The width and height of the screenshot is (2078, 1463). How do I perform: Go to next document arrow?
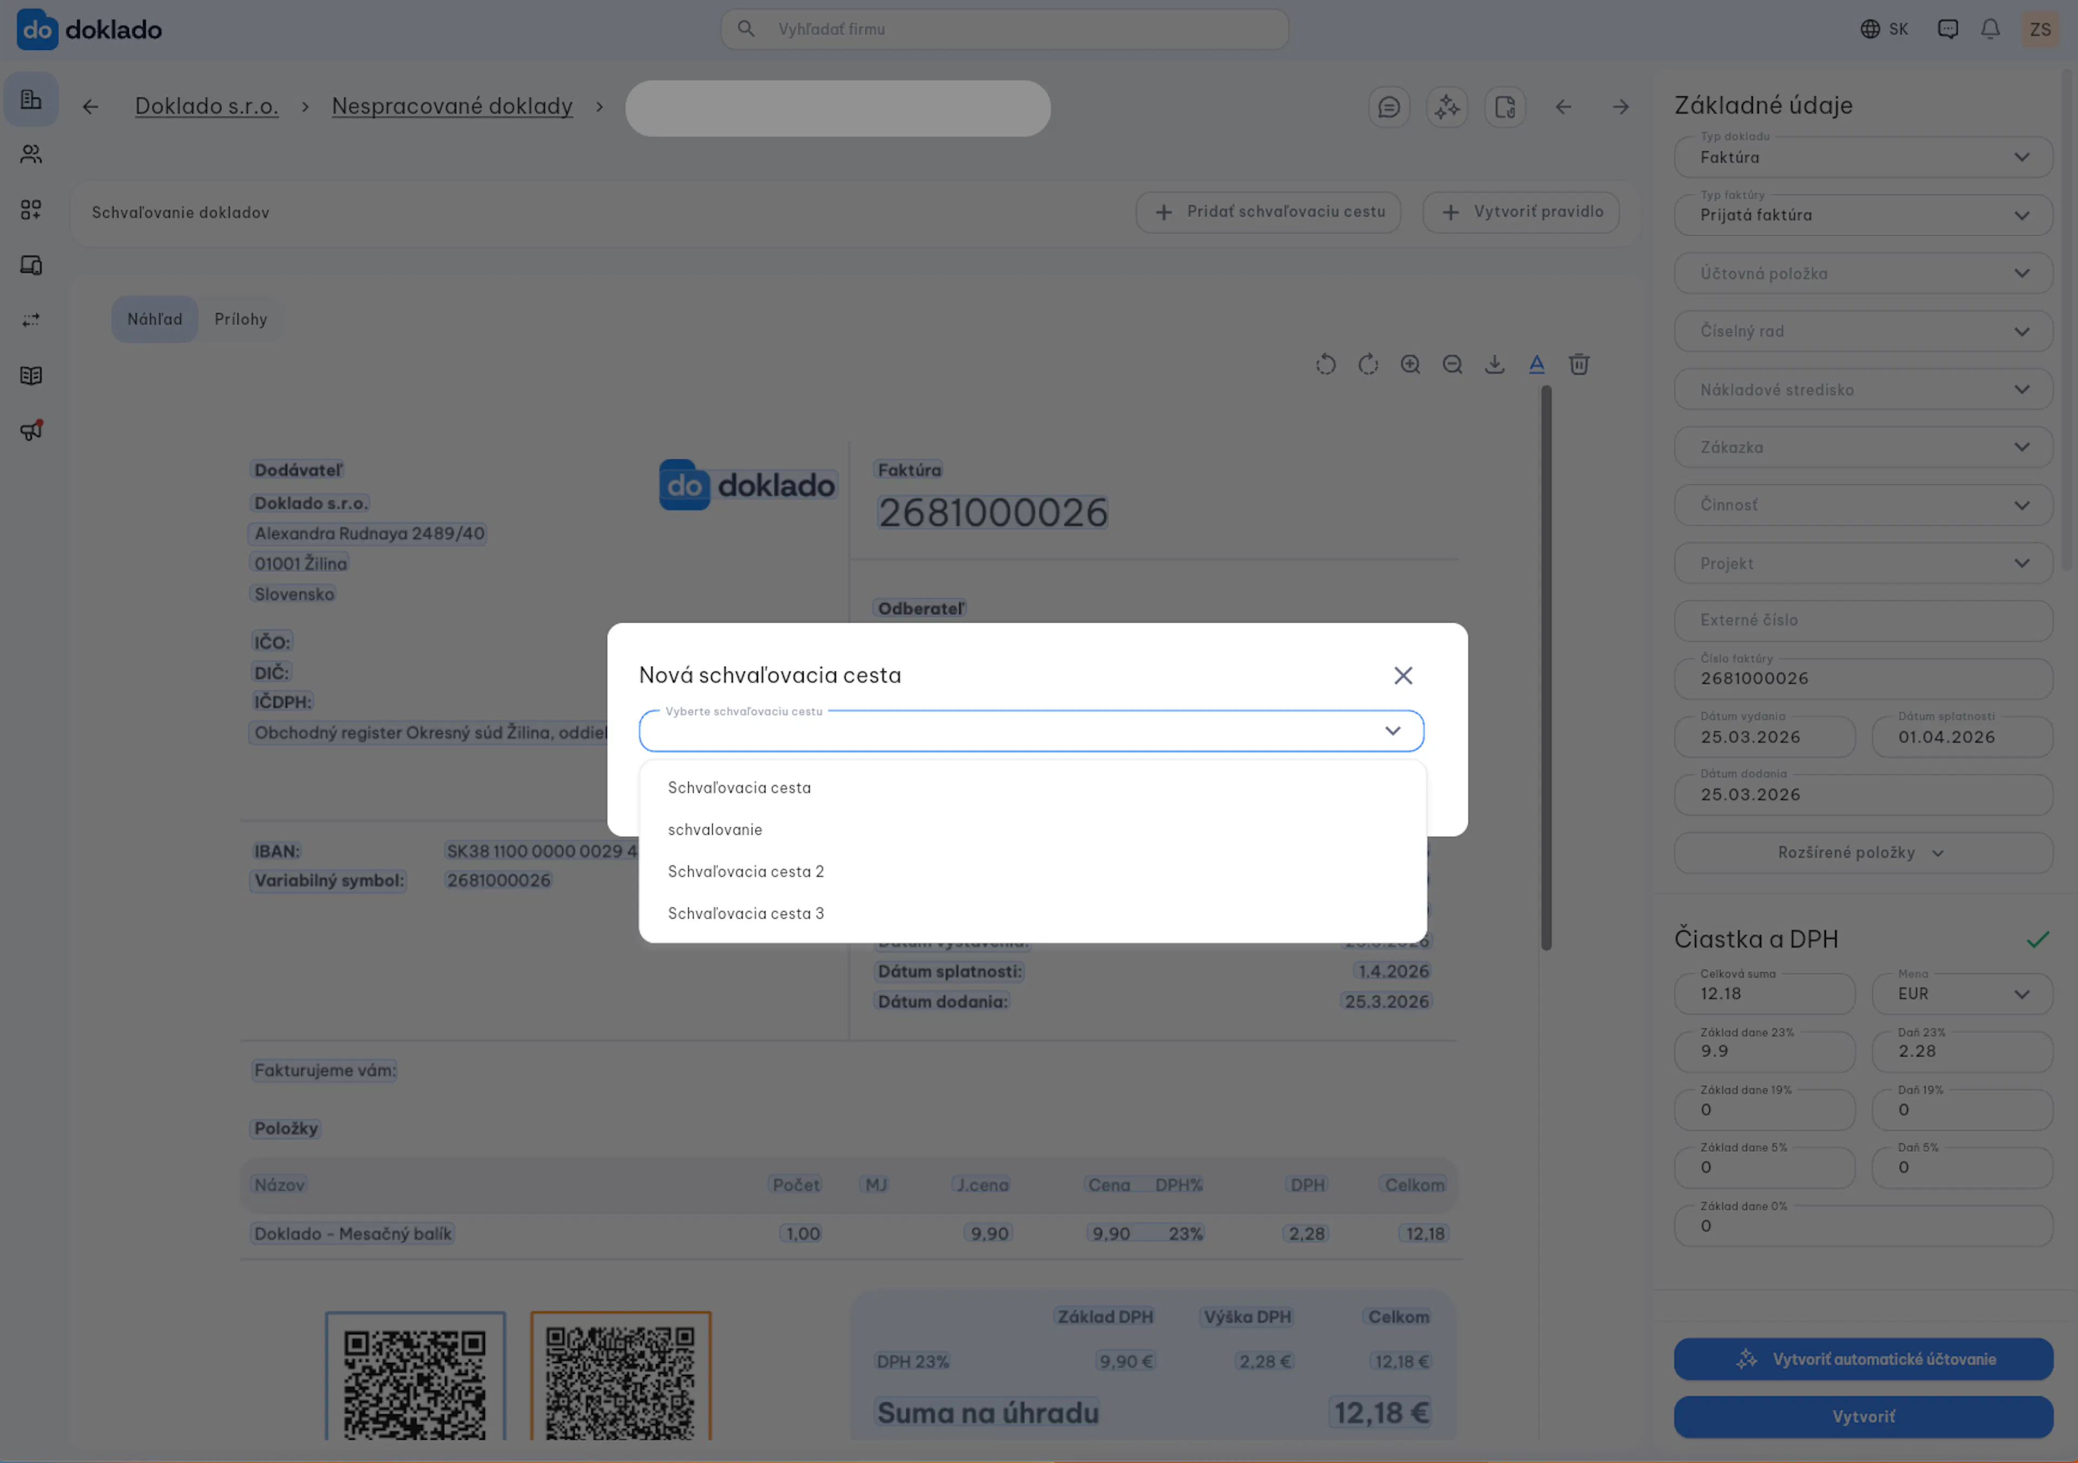click(1620, 108)
